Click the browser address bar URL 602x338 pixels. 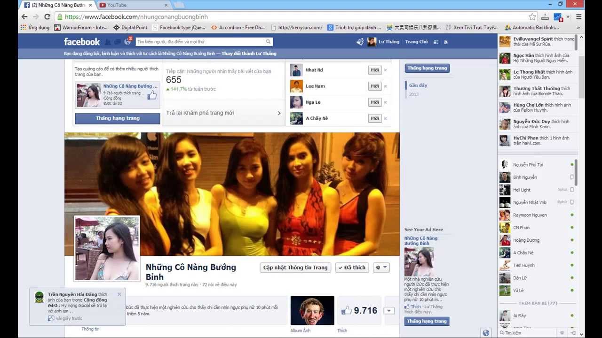pos(136,16)
